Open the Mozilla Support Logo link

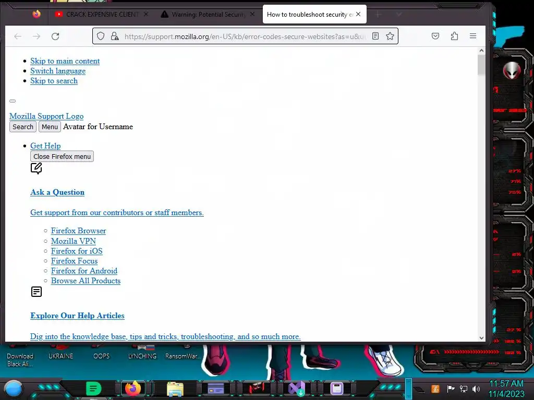46,116
